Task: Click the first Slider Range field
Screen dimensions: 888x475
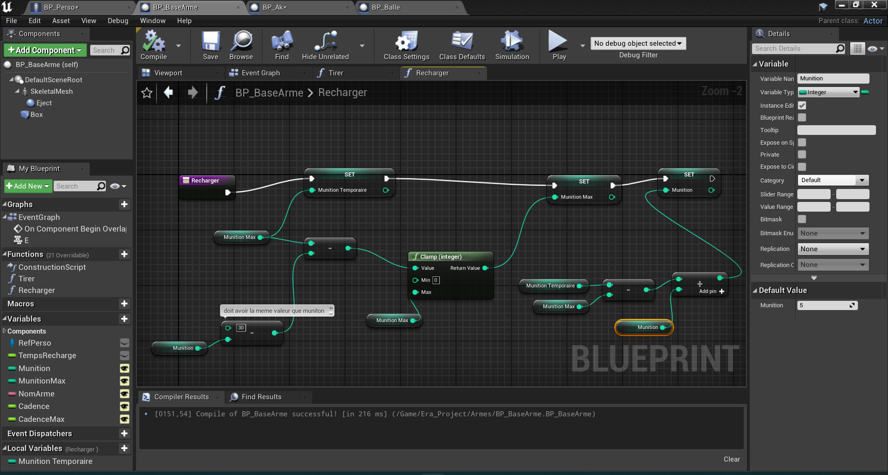Action: click(x=814, y=194)
